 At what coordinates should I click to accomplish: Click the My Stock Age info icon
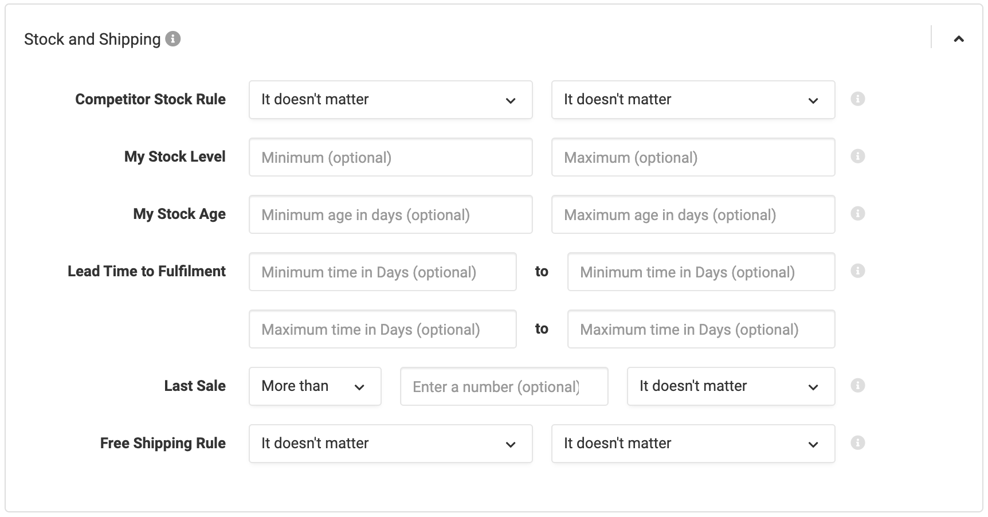857,213
